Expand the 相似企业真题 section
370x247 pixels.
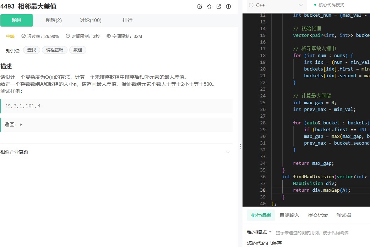coord(116,152)
